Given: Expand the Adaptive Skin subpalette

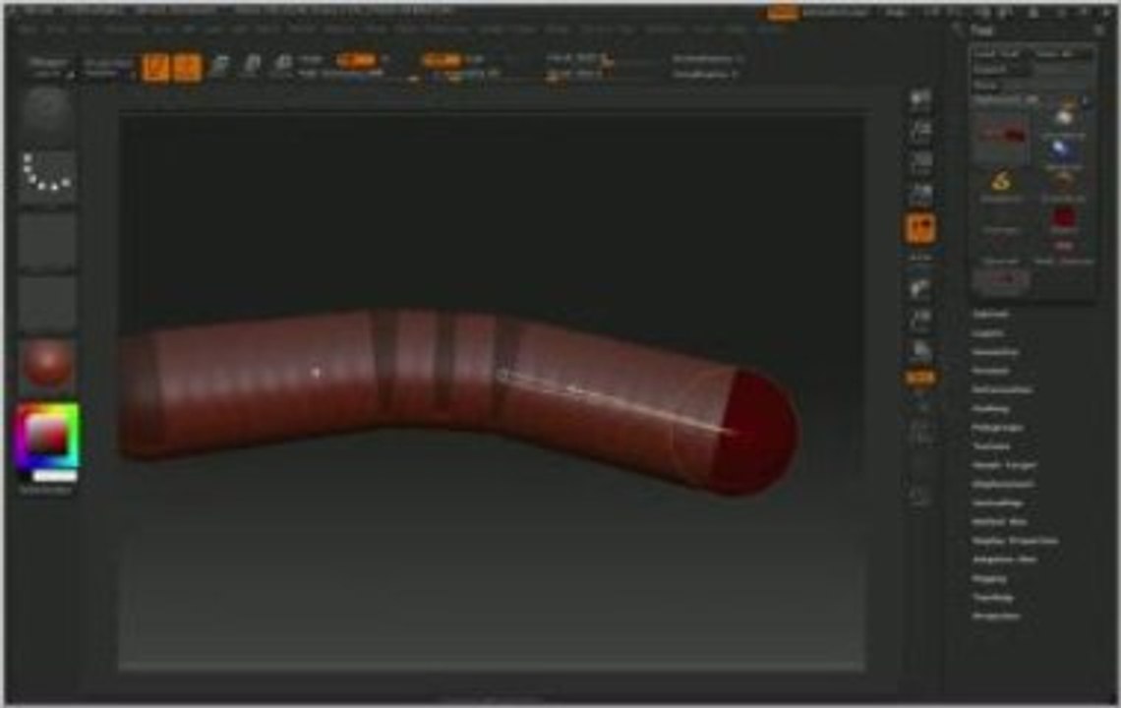Looking at the screenshot, I should (1004, 560).
